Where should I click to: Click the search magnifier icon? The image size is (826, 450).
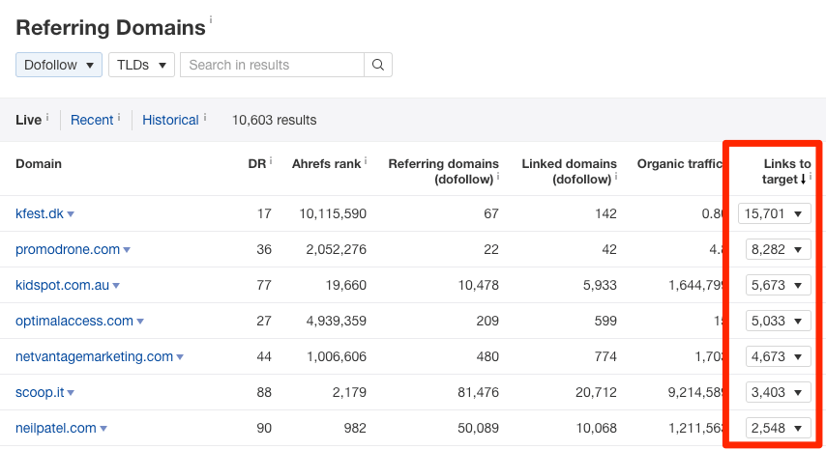point(378,65)
